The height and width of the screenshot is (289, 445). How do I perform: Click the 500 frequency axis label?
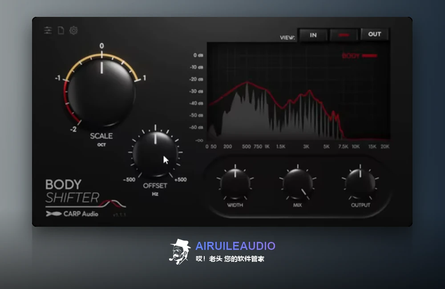[x=247, y=147]
